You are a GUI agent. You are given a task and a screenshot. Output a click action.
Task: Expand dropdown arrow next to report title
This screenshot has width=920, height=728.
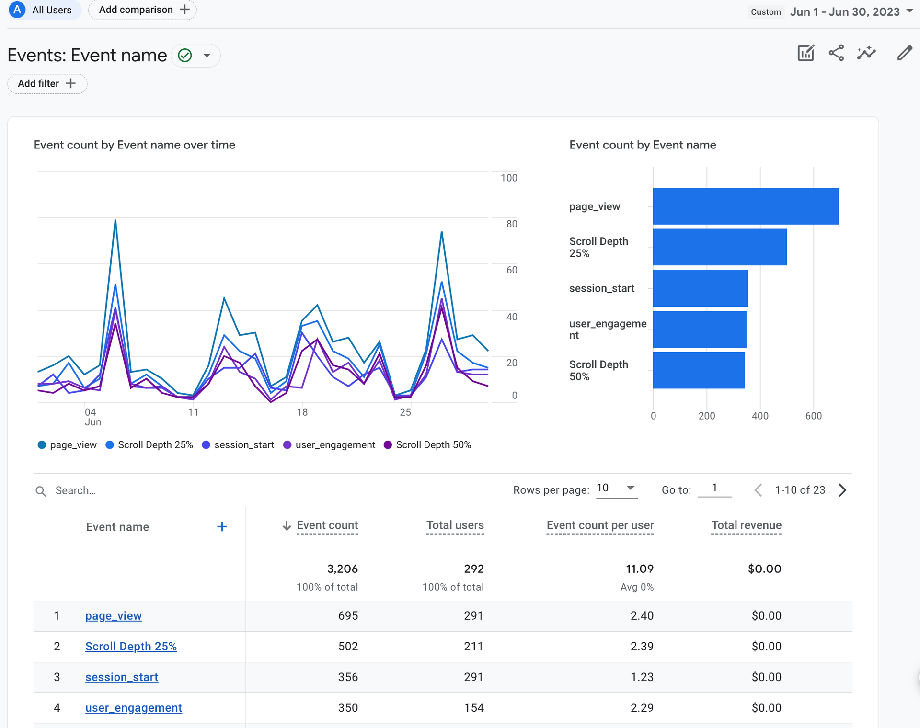207,56
